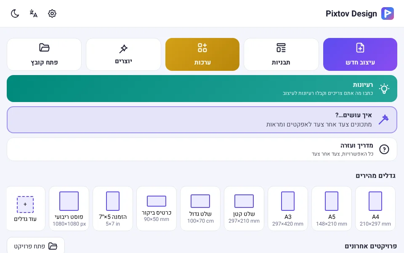Click the גדלים מהירים heading
This screenshot has width=404, height=253.
click(375, 176)
